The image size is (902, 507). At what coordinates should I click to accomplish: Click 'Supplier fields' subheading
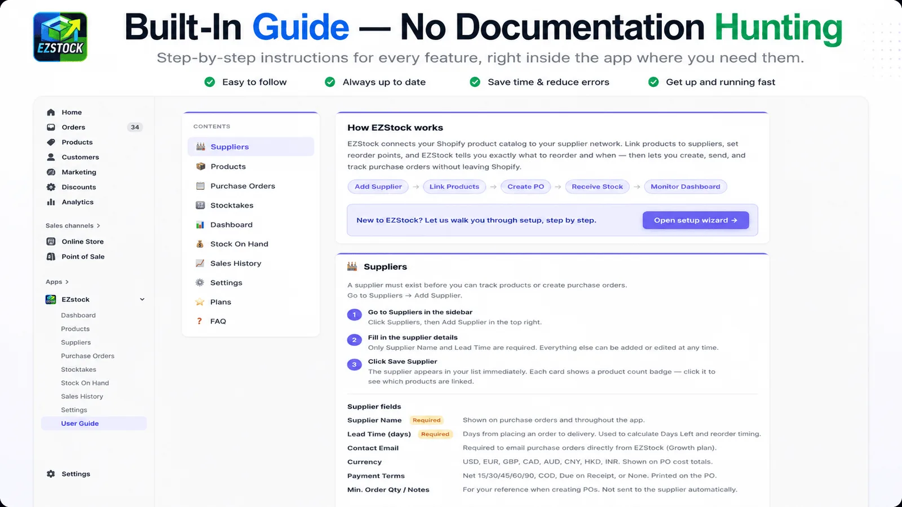coord(374,407)
